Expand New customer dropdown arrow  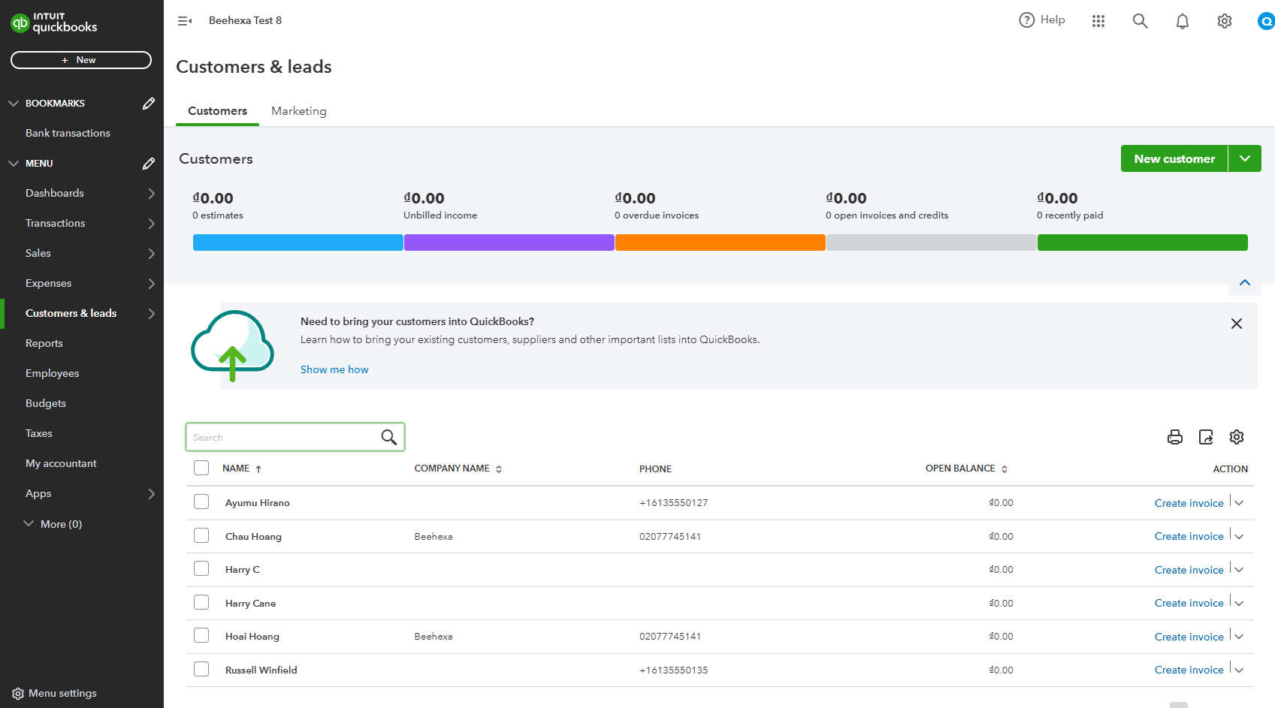point(1245,158)
